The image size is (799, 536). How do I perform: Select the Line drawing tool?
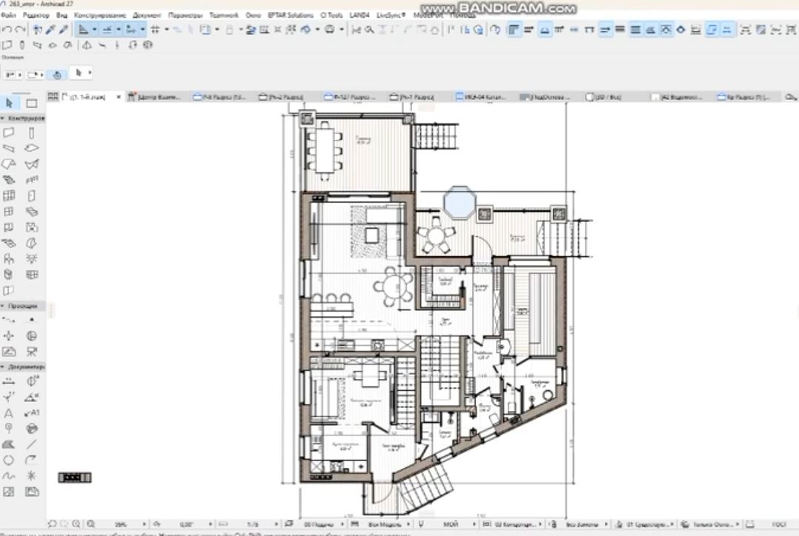tap(32, 444)
